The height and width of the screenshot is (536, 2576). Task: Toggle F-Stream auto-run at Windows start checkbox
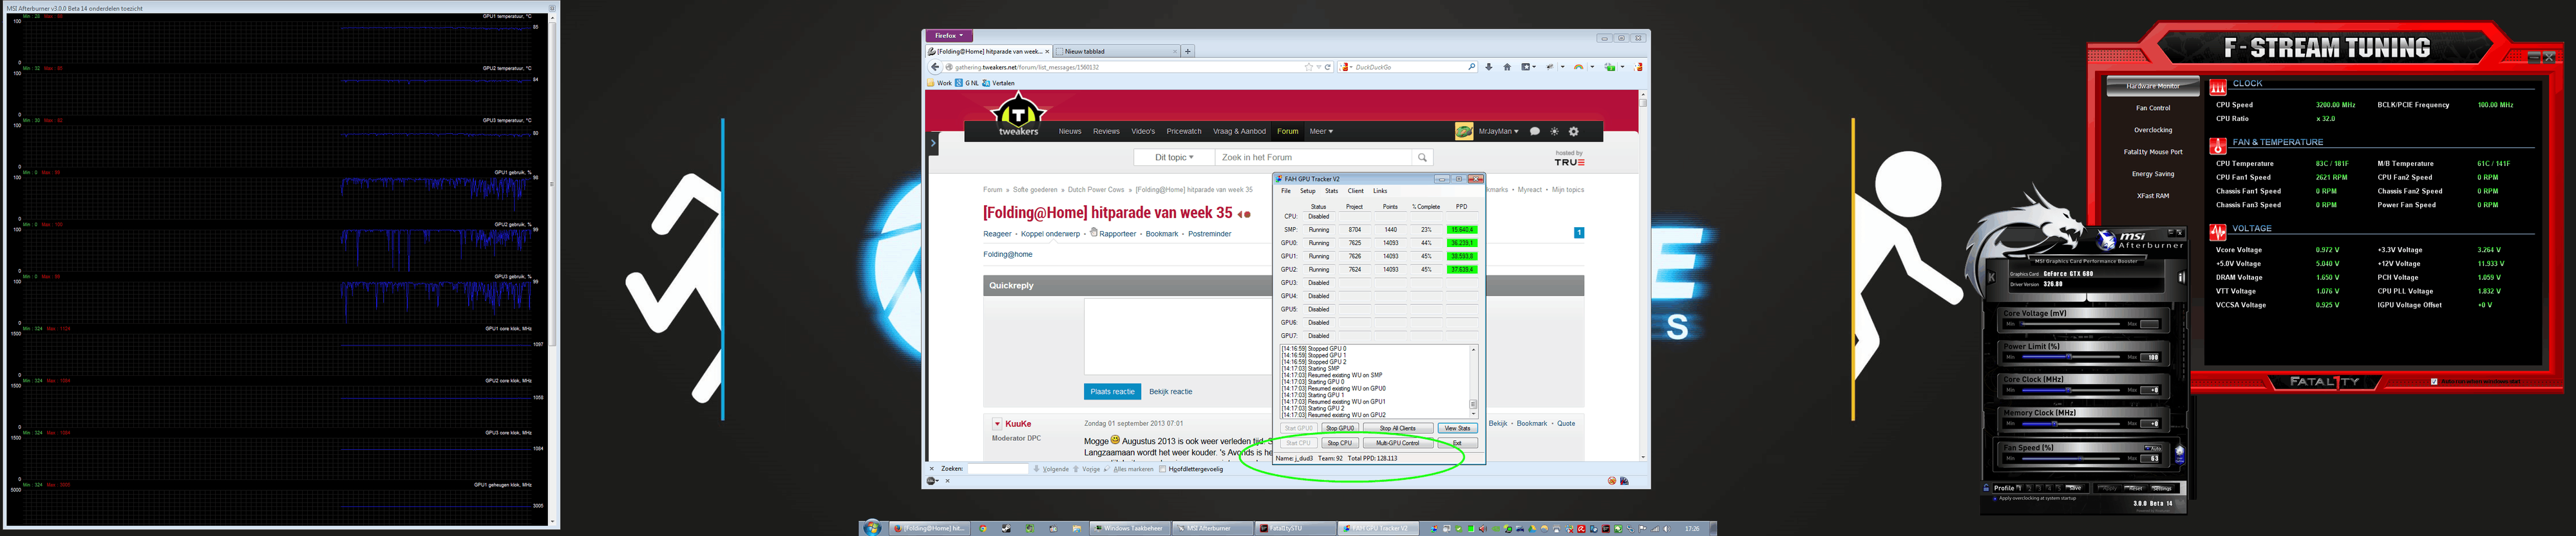coord(2433,381)
